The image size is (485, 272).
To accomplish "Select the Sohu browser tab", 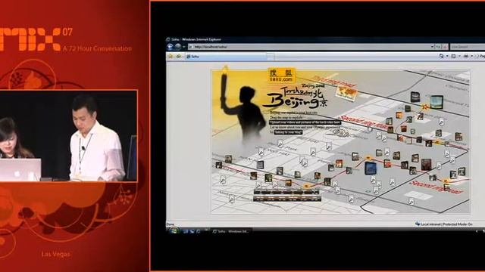I will pyautogui.click(x=225, y=57).
